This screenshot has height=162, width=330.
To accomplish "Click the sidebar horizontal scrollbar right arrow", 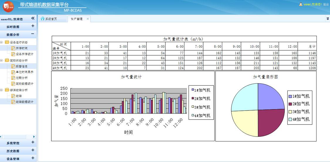I will (34, 137).
